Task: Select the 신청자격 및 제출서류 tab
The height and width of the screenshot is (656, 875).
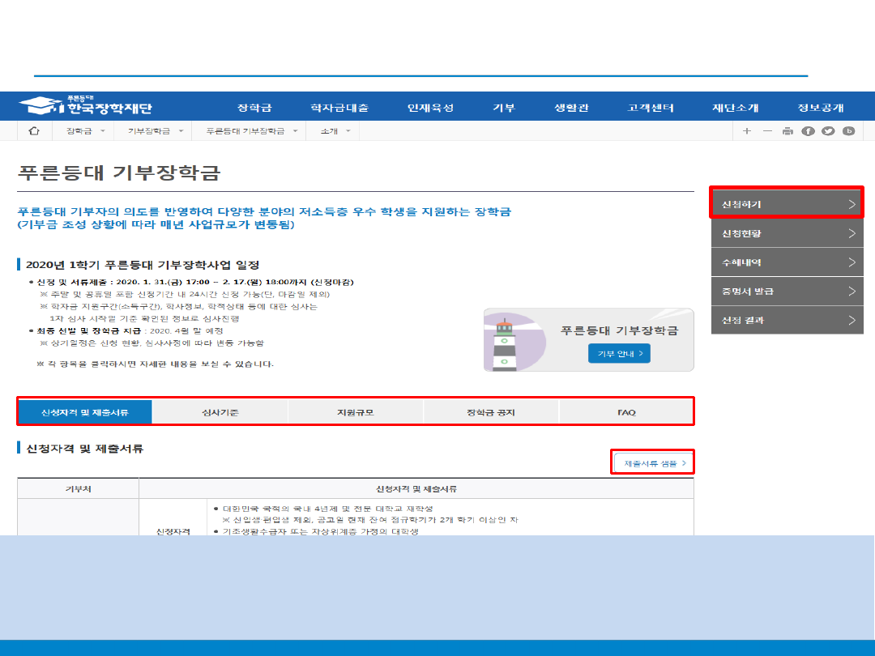Action: [x=85, y=412]
